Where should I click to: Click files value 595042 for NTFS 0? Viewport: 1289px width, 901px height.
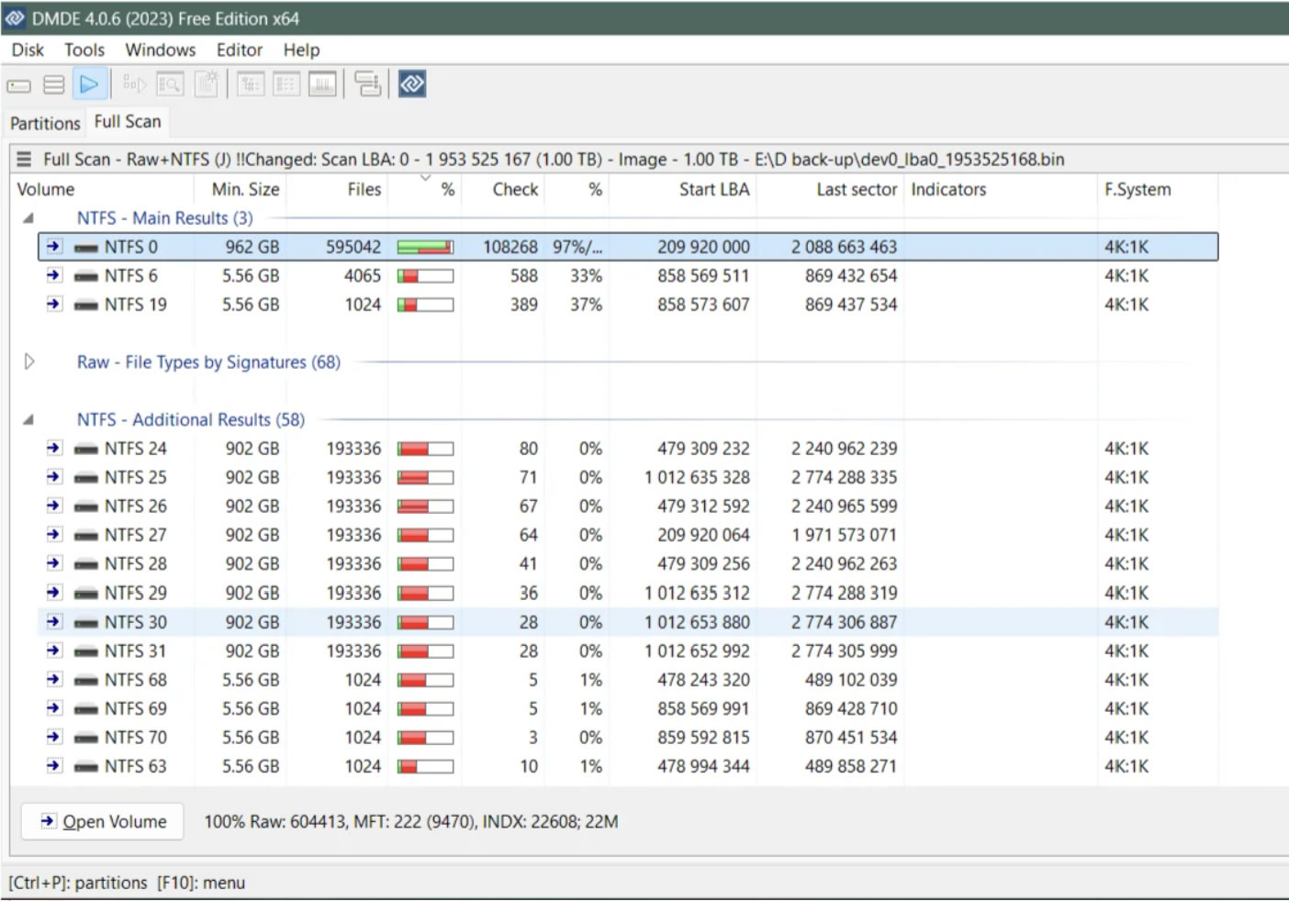353,247
